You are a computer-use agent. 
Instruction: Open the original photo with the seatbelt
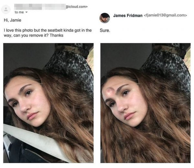click(48, 103)
